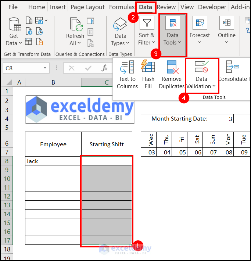This screenshot has width=251, height=261.
Task: Click the greyed Properties icon
Action: (90, 32)
